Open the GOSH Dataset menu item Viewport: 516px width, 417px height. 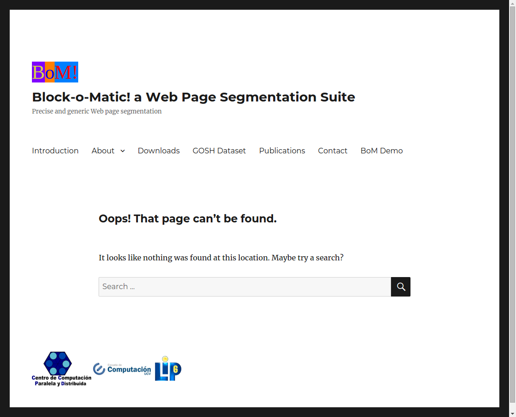(219, 151)
